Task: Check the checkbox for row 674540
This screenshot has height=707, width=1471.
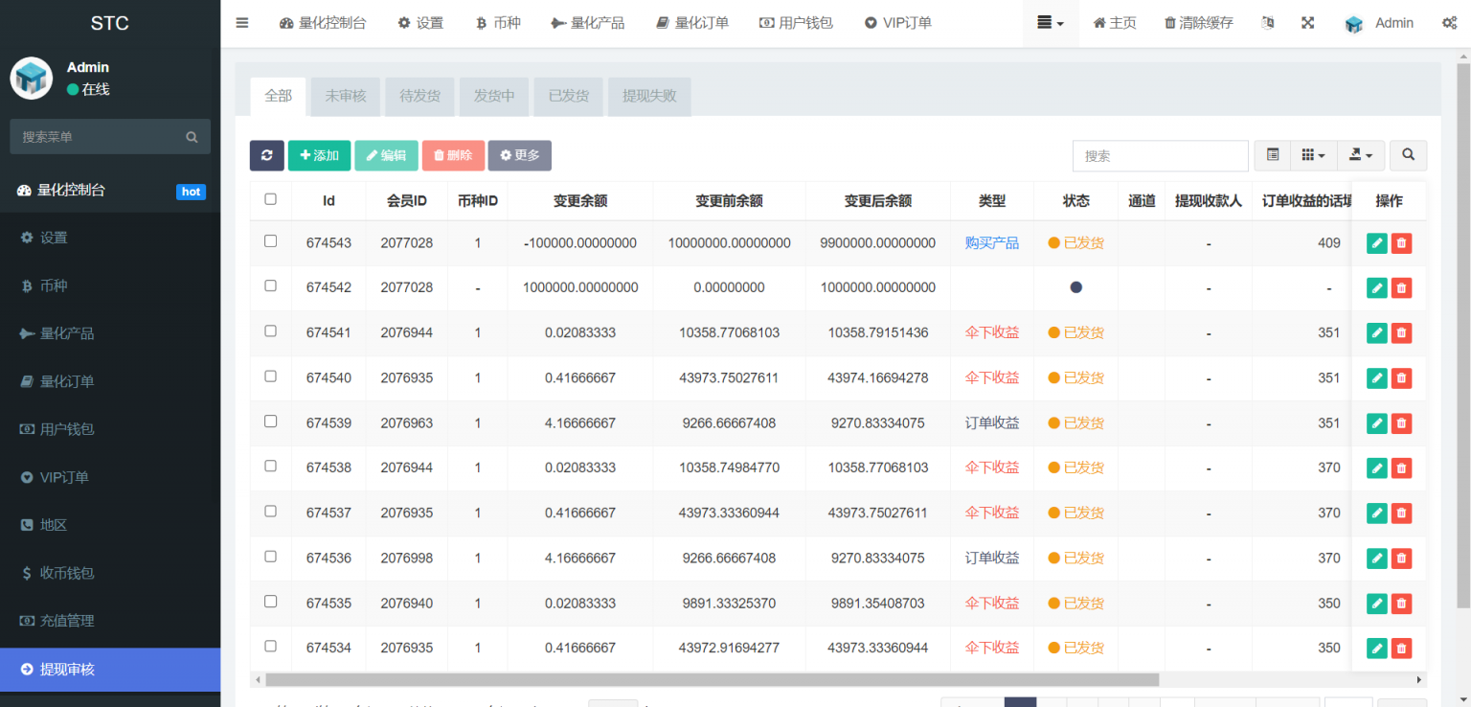Action: click(270, 376)
